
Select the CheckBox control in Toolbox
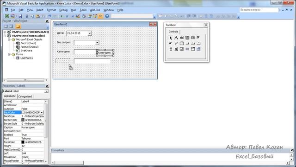[x=198, y=38]
